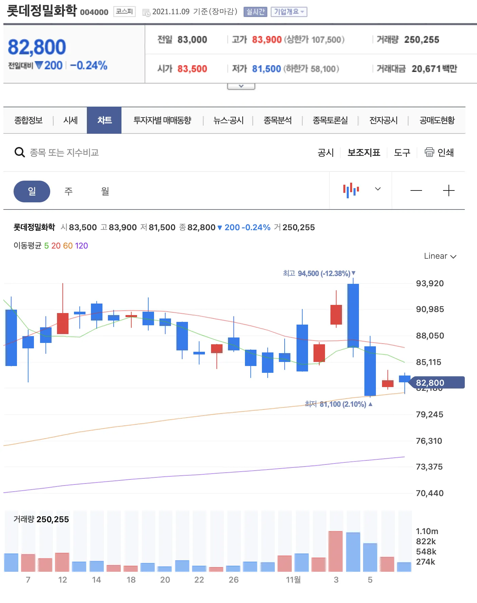Zoom out chart with minus icon
This screenshot has width=477, height=603.
(x=416, y=190)
